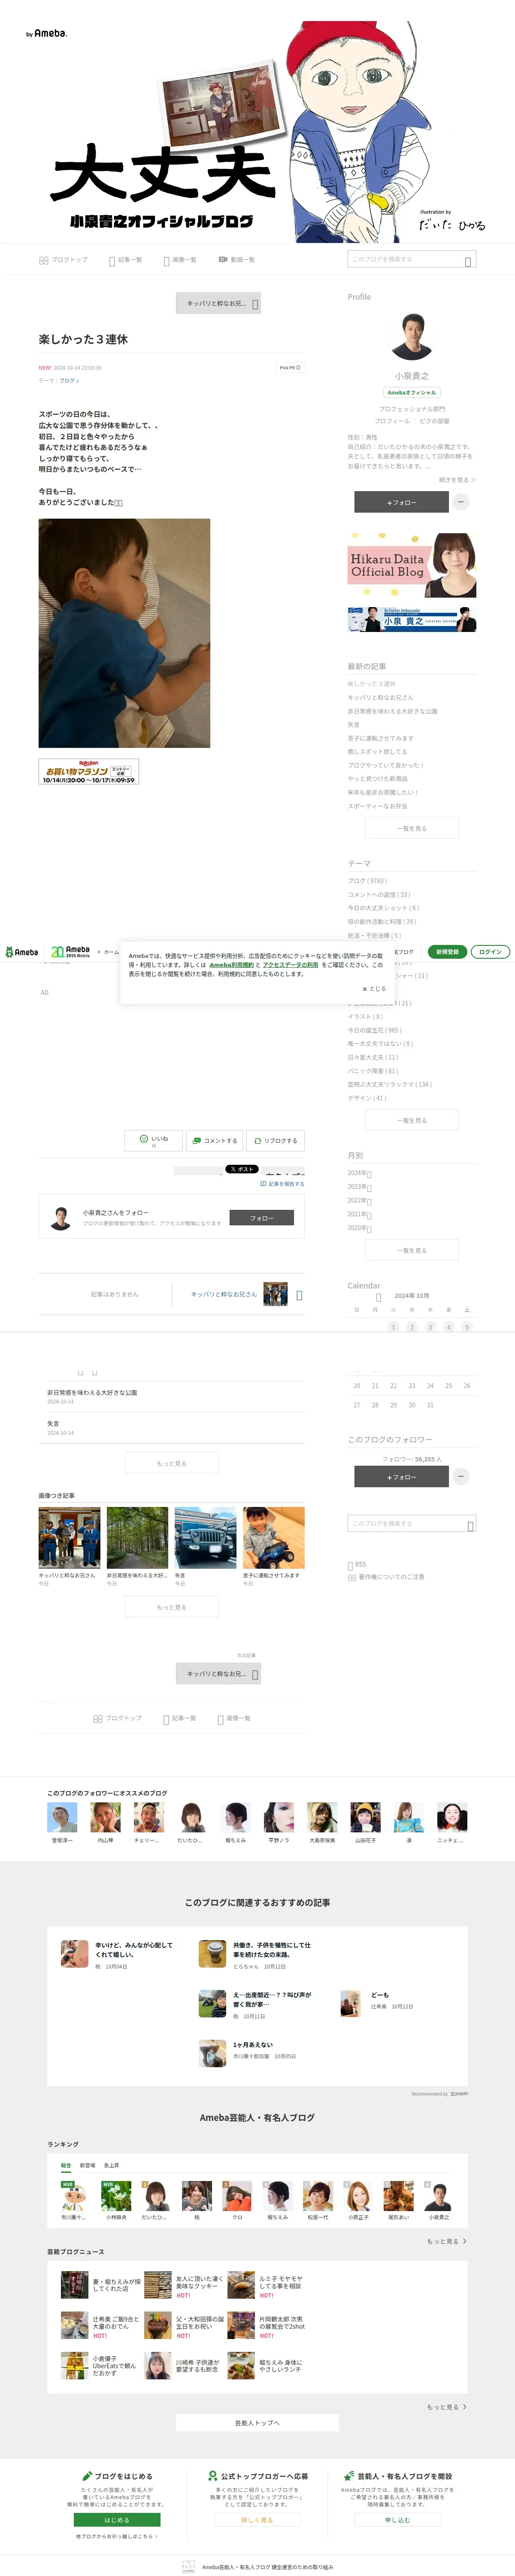Open 画像一覧 in the top navigation

coord(180,260)
